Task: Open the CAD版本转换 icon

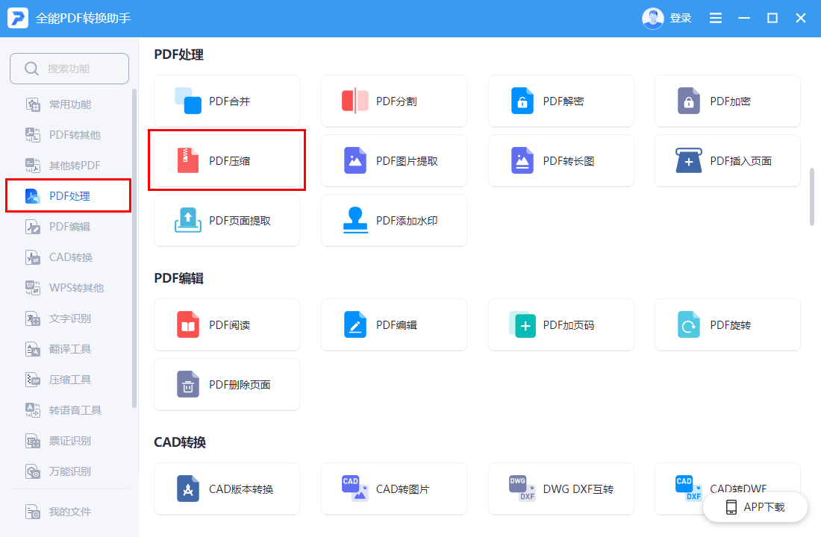Action: (188, 489)
